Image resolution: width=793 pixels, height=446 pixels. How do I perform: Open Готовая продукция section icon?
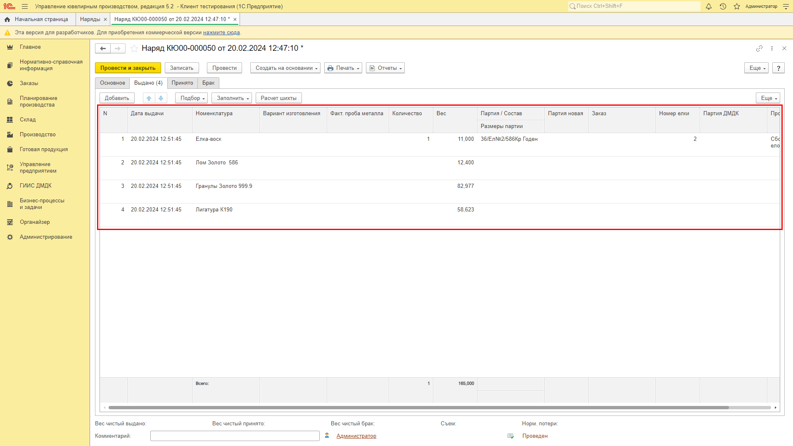pyautogui.click(x=10, y=149)
